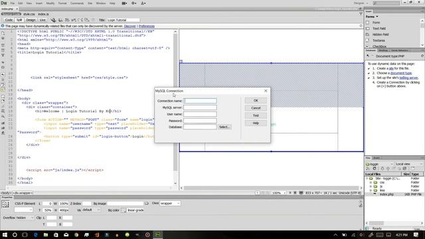This screenshot has height=239, width=425.
Task: Focus the MySQL server field
Action: pyautogui.click(x=200, y=108)
